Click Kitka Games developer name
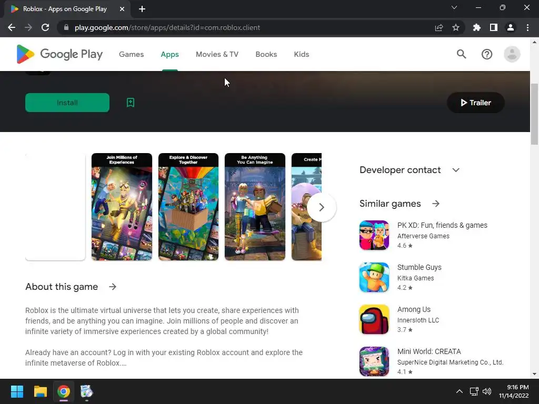Viewport: 539px width, 404px height. click(416, 278)
